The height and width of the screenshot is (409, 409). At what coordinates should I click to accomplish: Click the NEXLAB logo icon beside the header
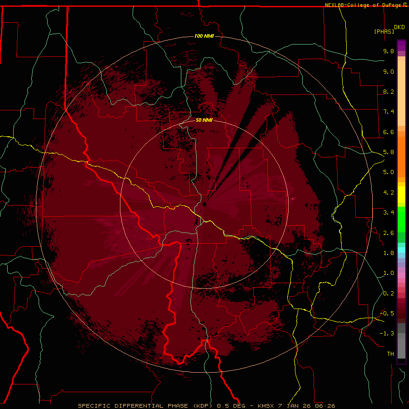[405, 5]
